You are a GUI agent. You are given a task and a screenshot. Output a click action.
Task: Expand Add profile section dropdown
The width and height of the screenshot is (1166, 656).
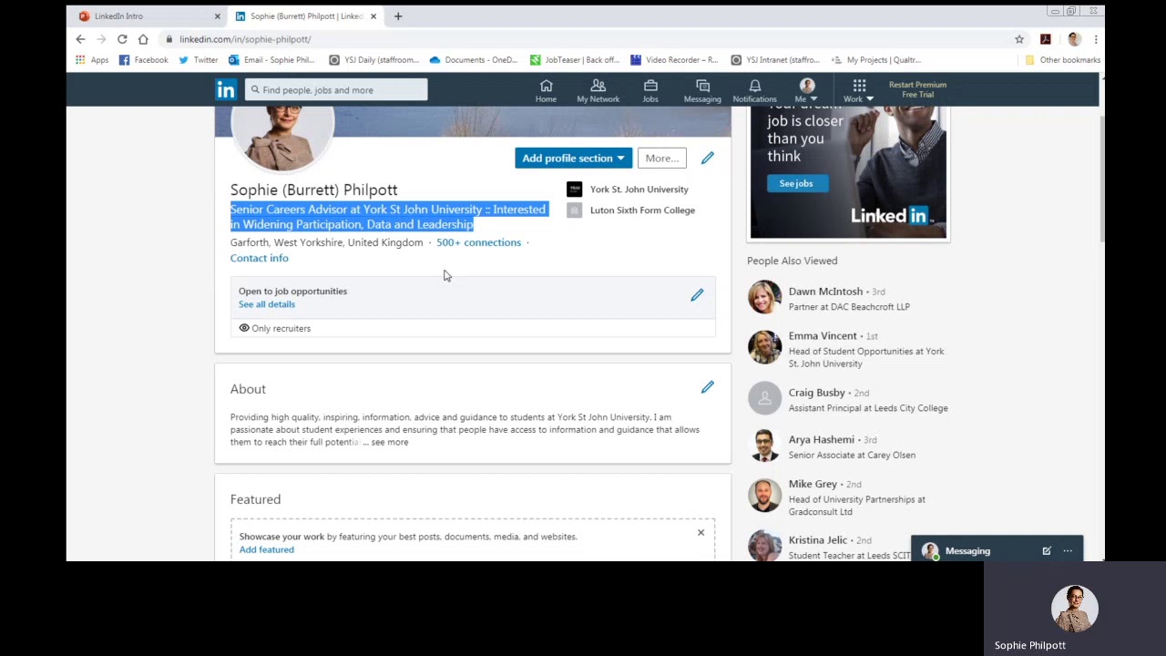(x=573, y=159)
